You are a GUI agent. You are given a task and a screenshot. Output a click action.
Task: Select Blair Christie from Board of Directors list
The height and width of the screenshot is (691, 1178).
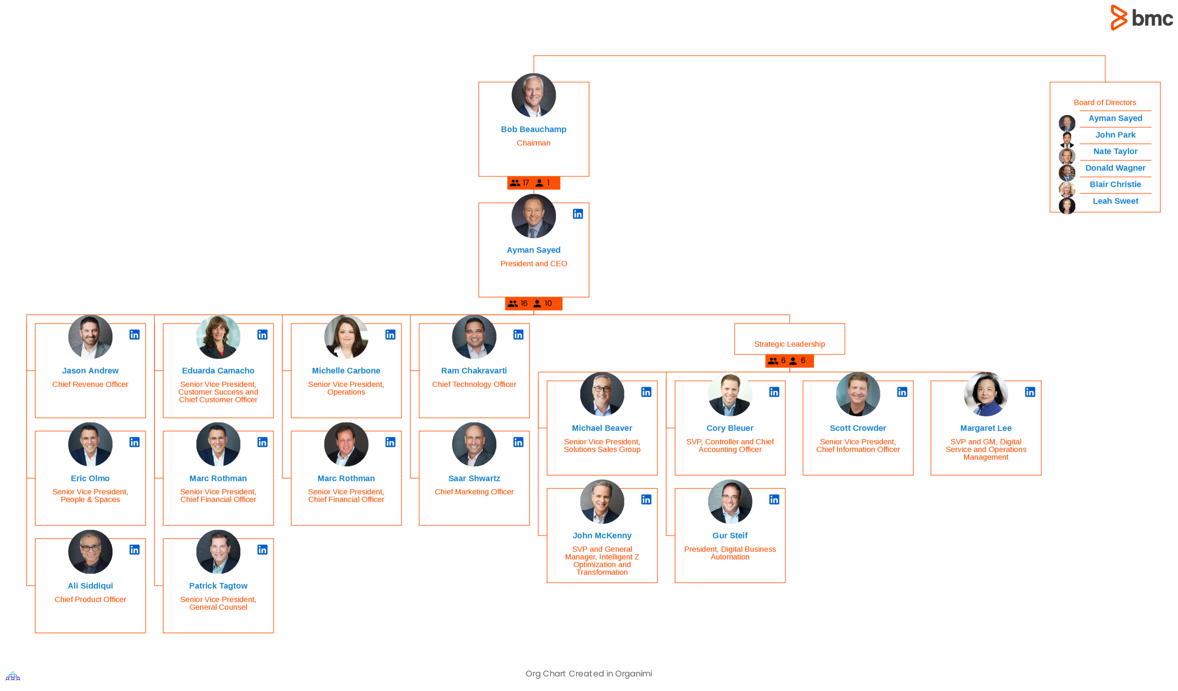pyautogui.click(x=1113, y=184)
